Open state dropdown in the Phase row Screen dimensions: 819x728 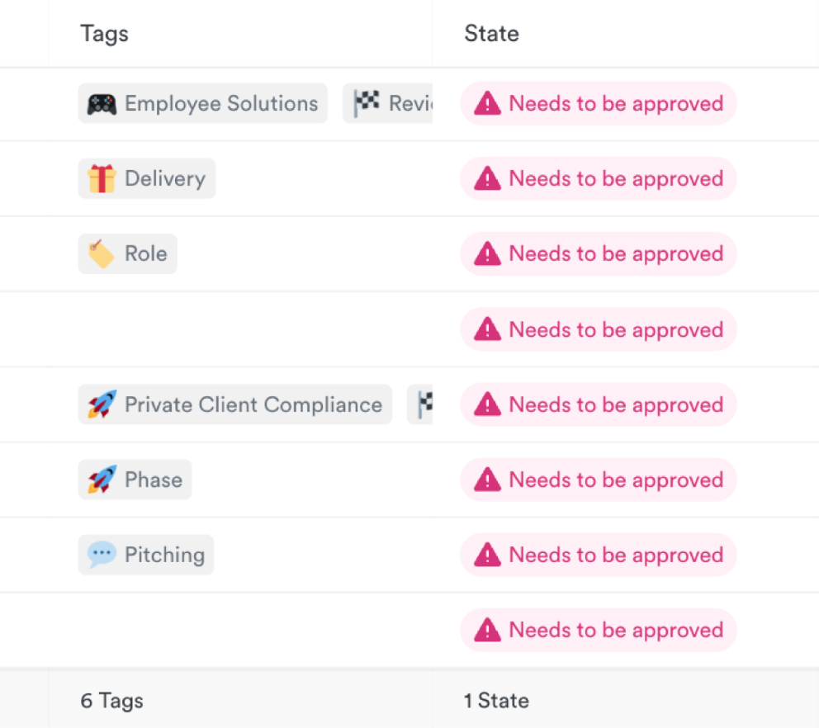[599, 480]
